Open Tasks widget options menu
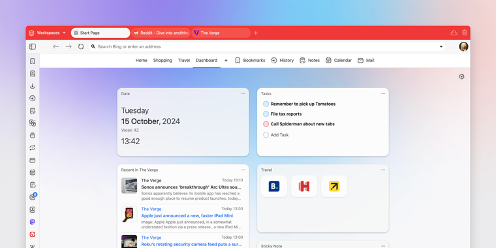Screen dimensions: 496x248 point(383,93)
